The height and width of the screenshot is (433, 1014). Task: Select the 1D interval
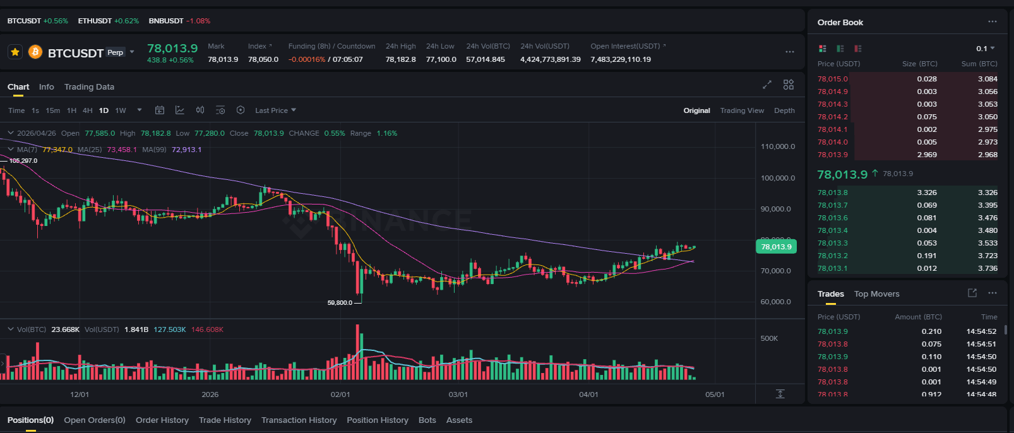coord(104,110)
